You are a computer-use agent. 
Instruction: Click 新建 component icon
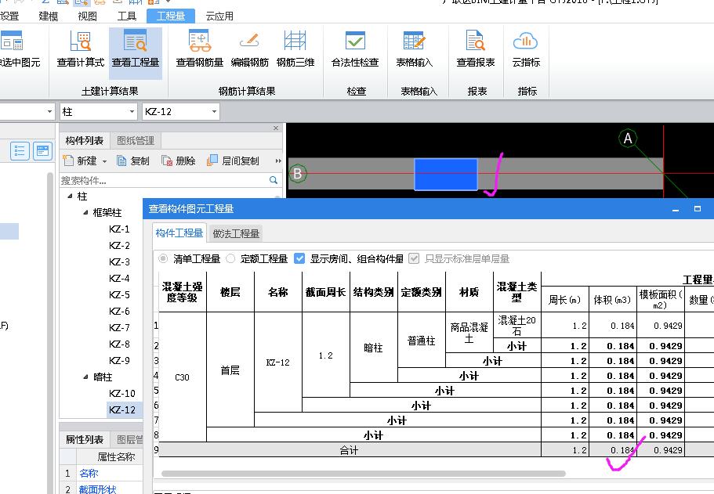pyautogui.click(x=68, y=160)
